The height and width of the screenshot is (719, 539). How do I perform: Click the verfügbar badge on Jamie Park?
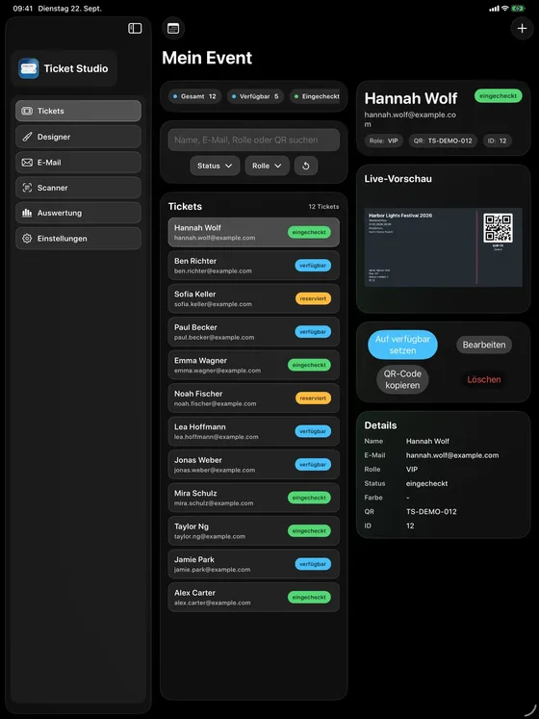[313, 564]
